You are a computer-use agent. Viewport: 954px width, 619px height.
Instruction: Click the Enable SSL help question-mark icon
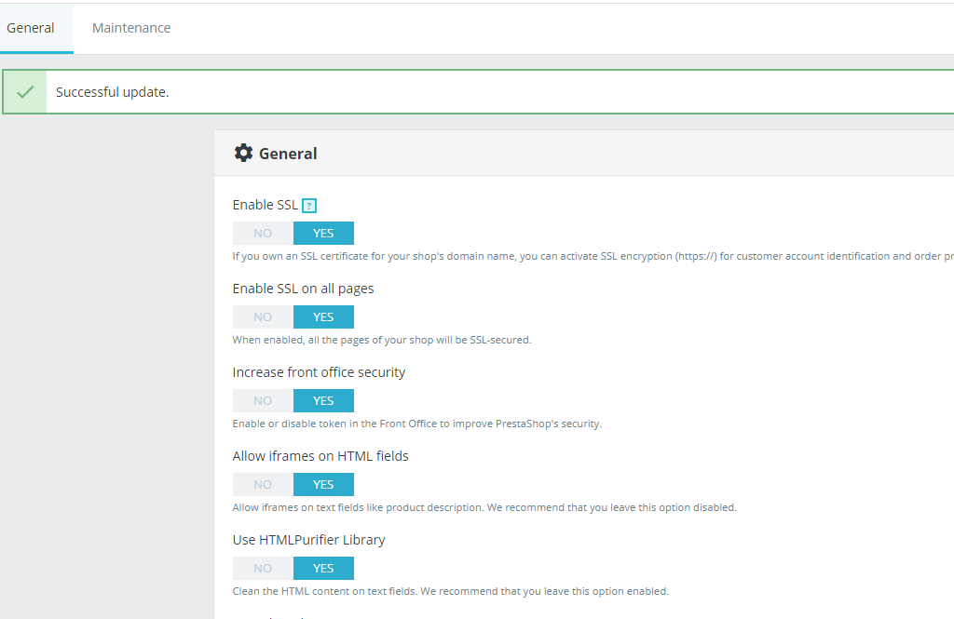[309, 206]
